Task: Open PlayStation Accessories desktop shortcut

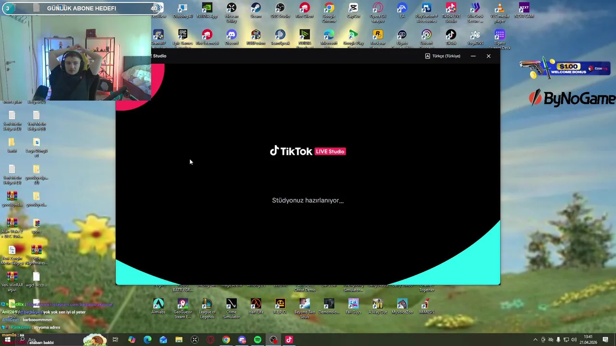Action: (426, 13)
